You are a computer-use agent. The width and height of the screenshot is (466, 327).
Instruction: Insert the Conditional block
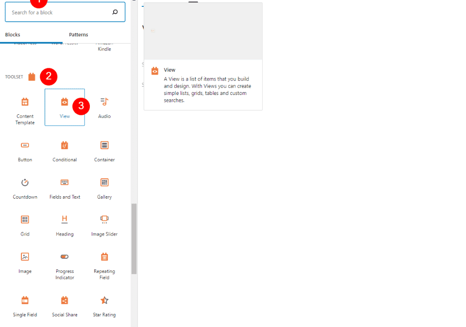coord(65,151)
